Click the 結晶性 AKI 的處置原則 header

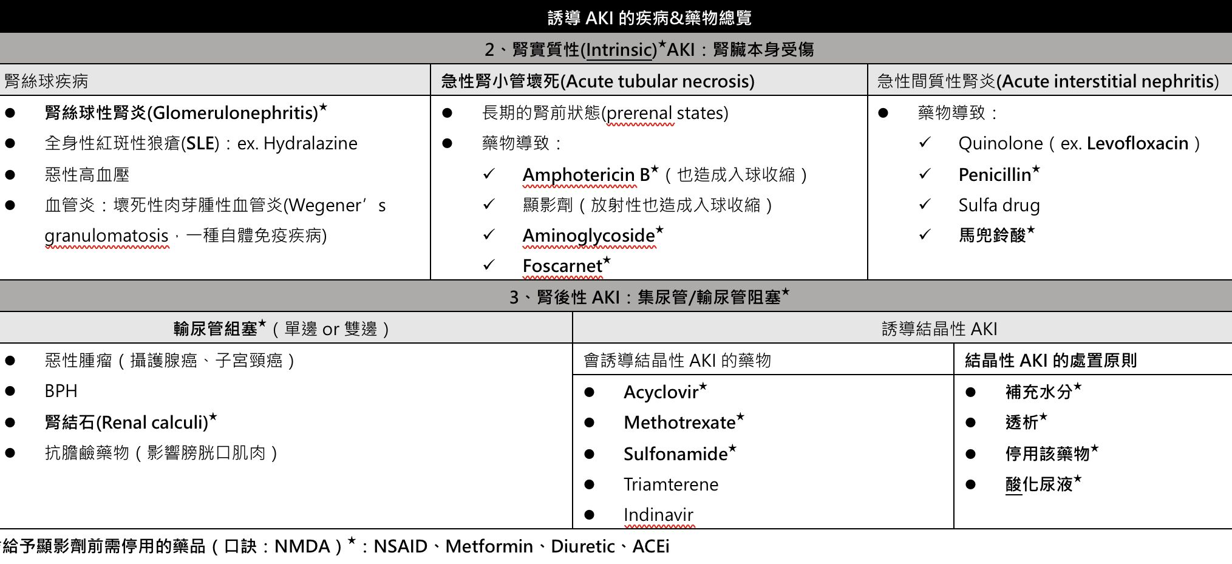pos(1050,361)
